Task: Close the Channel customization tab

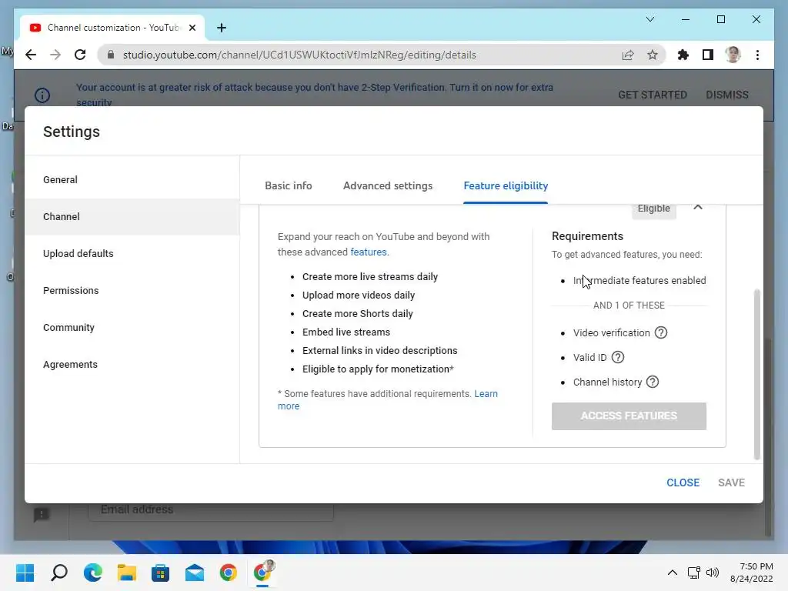Action: point(192,28)
